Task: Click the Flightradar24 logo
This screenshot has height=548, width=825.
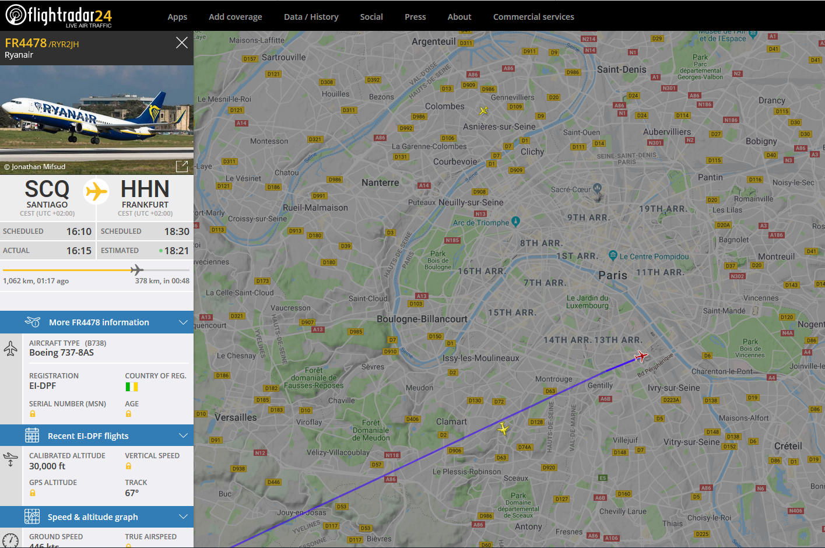Action: click(x=58, y=15)
